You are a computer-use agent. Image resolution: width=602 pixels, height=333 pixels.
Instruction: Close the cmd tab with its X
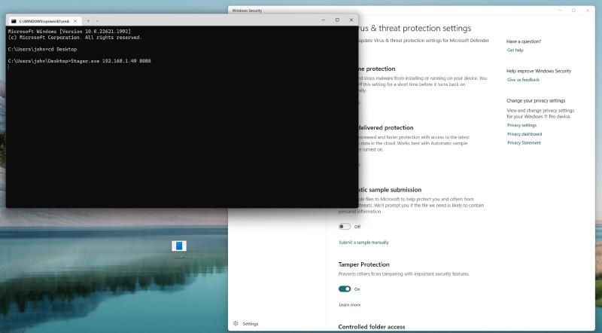point(75,21)
